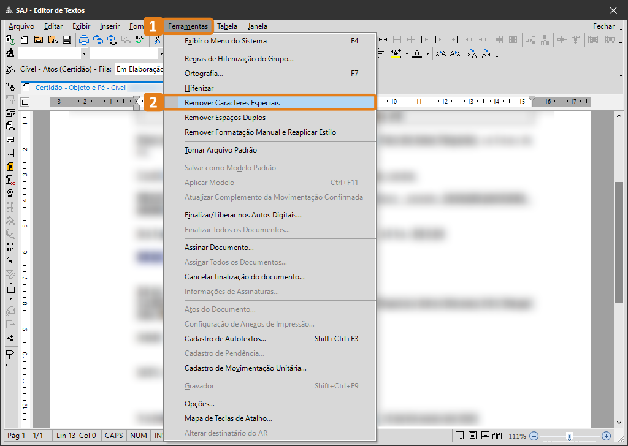Click the zoom slider handle
The image size is (628, 446).
[569, 436]
